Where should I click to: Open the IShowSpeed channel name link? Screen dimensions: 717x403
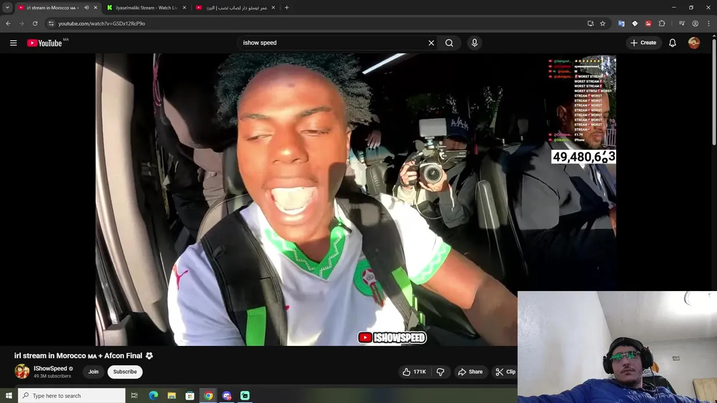point(50,368)
